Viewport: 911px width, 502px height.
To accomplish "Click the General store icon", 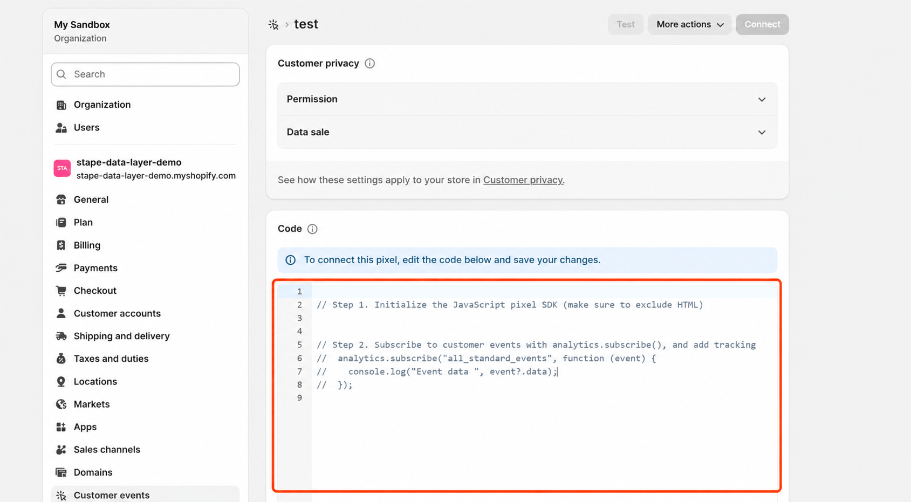I will tap(61, 200).
